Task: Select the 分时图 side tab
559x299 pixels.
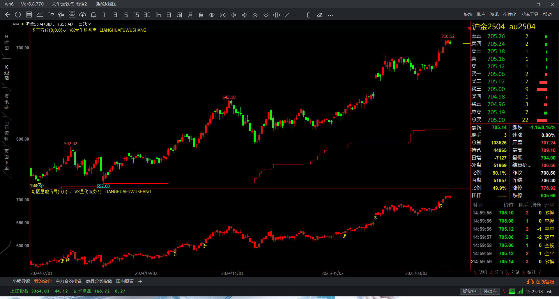Action: click(x=6, y=42)
